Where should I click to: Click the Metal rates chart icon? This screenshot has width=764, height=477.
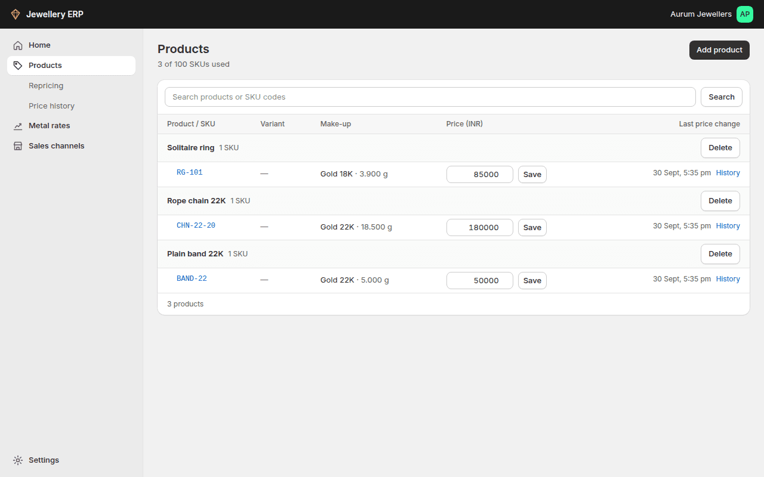pyautogui.click(x=18, y=126)
